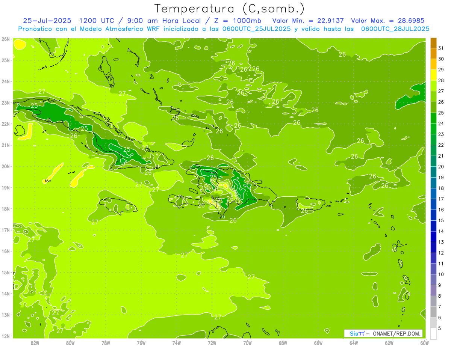Click the "24N" latitude axis label
This screenshot has height=348, width=451.
click(x=6, y=81)
